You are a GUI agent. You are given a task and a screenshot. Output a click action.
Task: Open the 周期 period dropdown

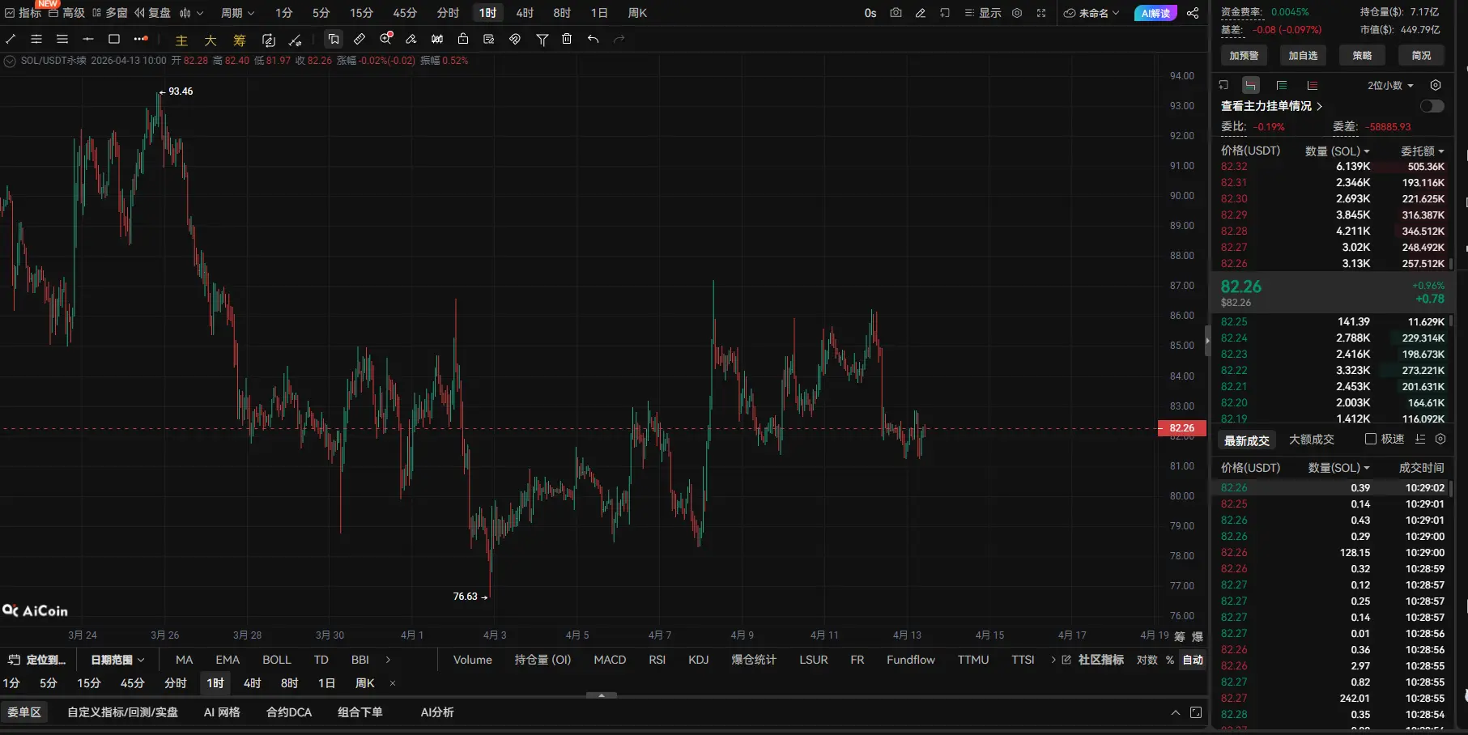click(238, 13)
